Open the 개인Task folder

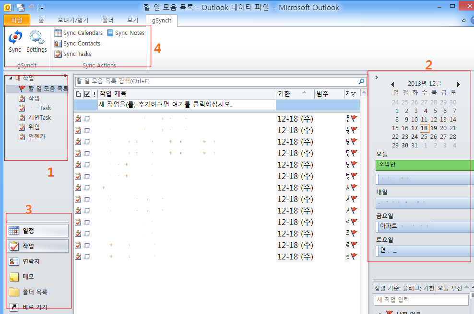(35, 118)
